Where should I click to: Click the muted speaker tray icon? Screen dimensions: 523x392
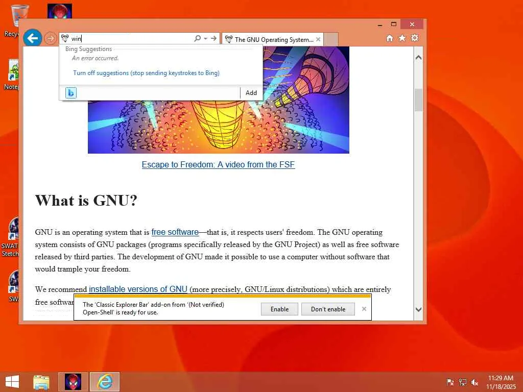(x=474, y=382)
